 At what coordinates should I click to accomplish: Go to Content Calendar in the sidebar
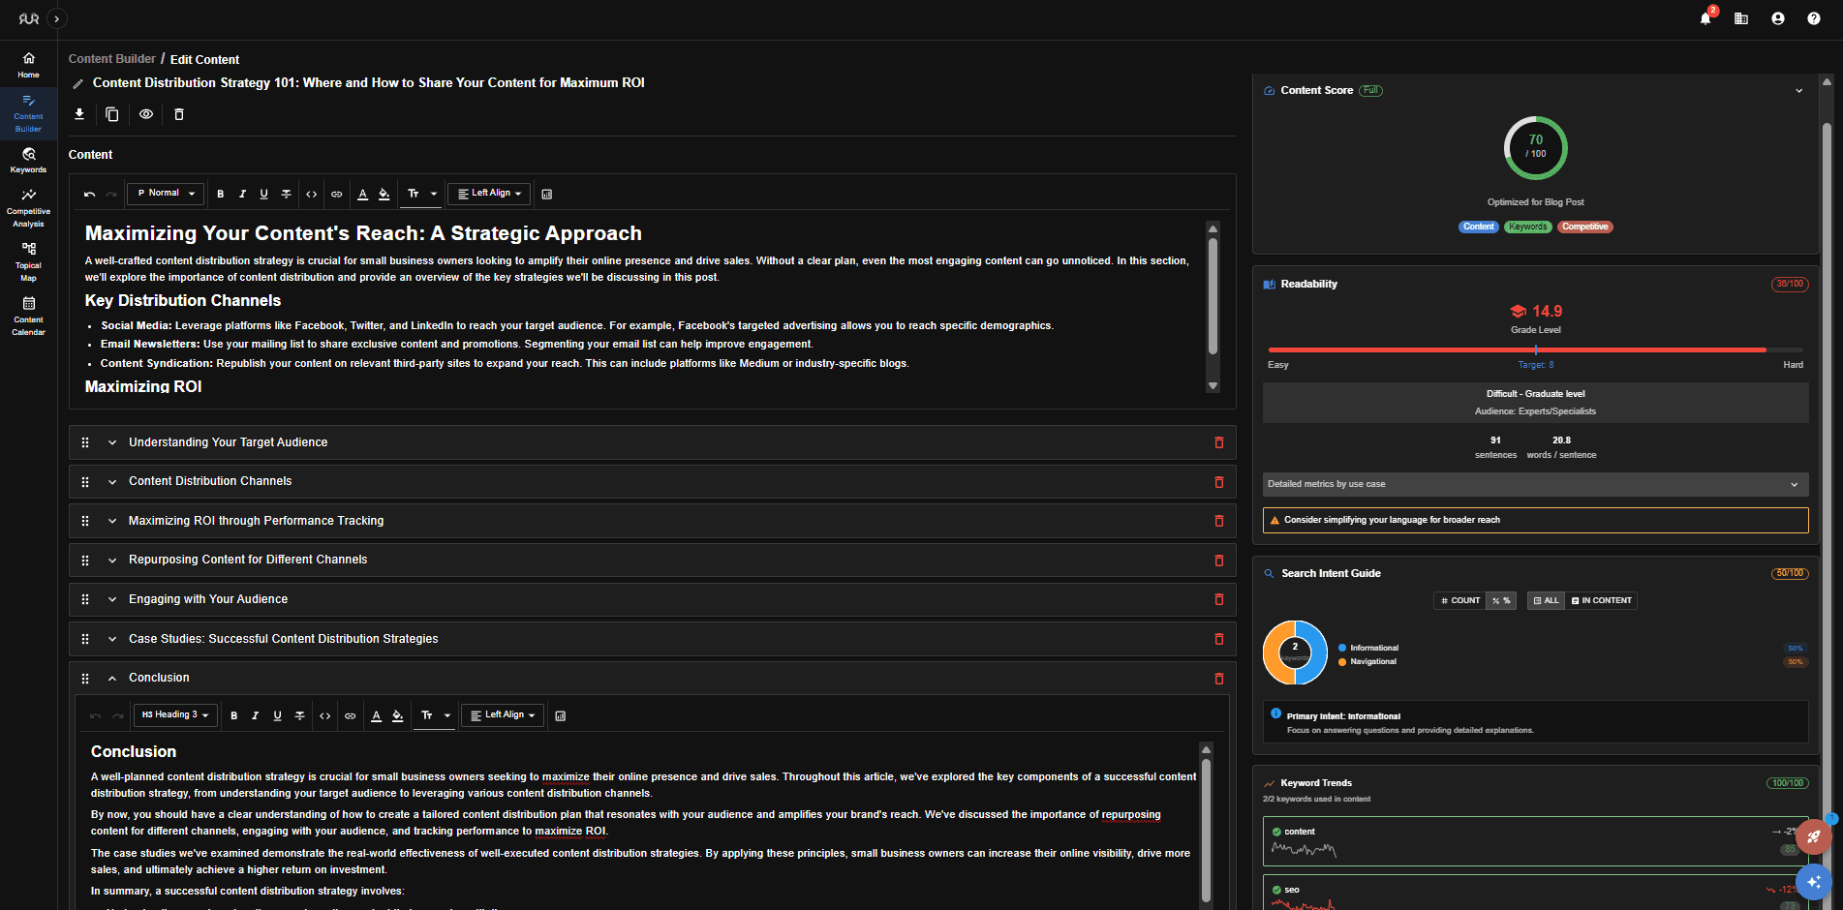(28, 317)
